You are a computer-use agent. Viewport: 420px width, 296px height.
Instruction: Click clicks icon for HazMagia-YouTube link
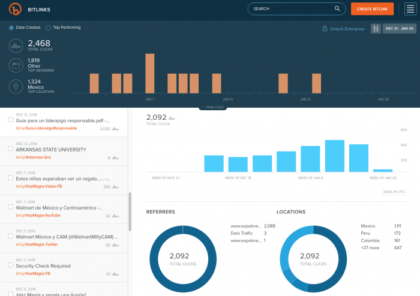[x=115, y=216]
